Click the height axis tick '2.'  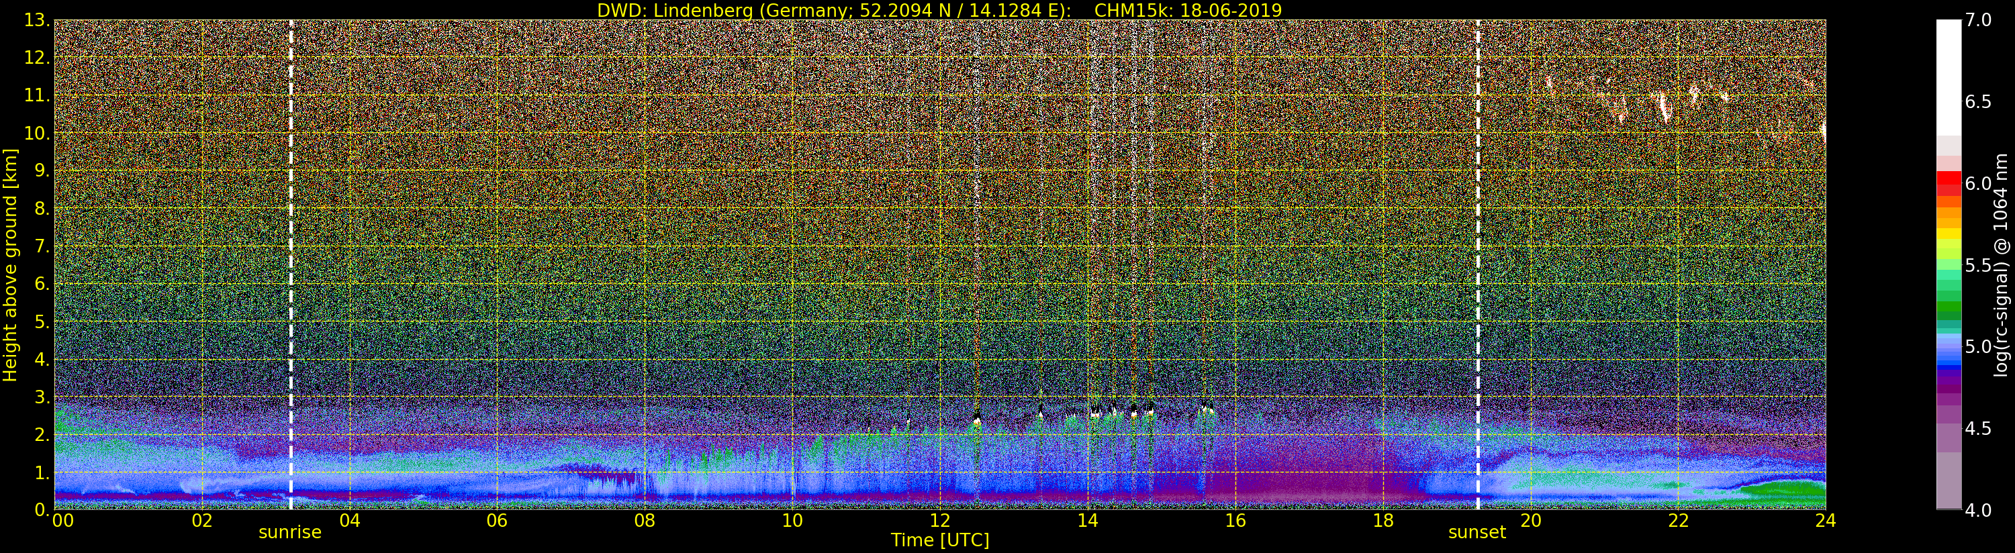(42, 434)
